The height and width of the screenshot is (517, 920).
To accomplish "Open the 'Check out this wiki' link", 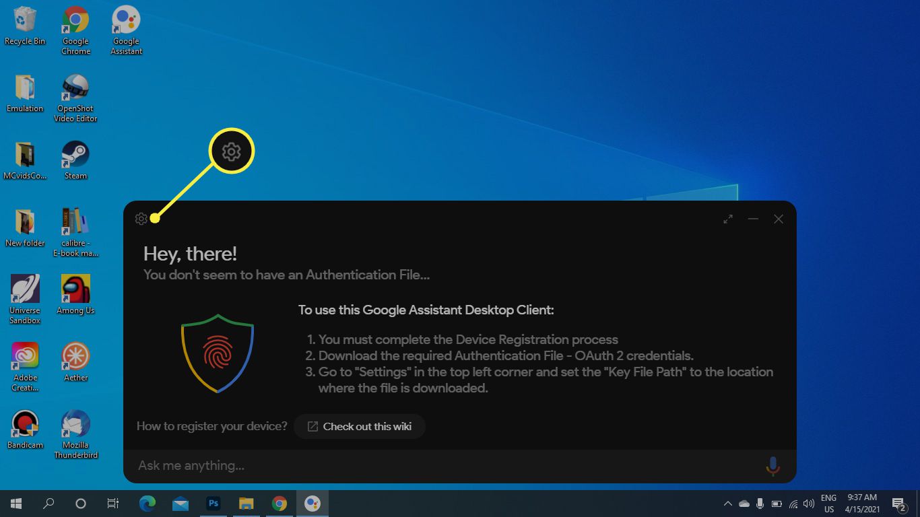I will pos(360,426).
